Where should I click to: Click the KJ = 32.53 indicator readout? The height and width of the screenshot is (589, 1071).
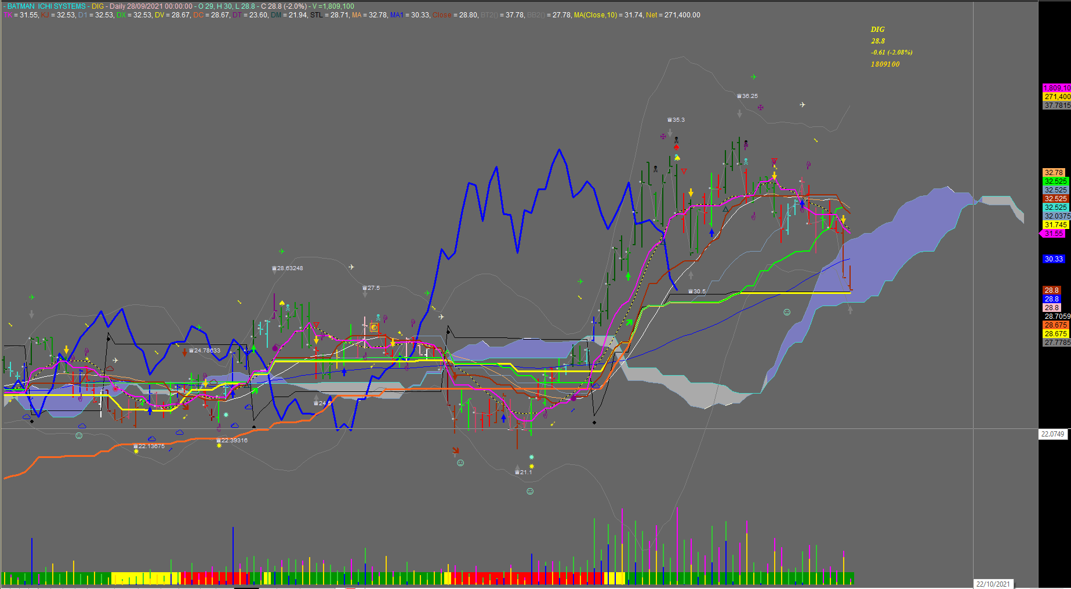[59, 15]
